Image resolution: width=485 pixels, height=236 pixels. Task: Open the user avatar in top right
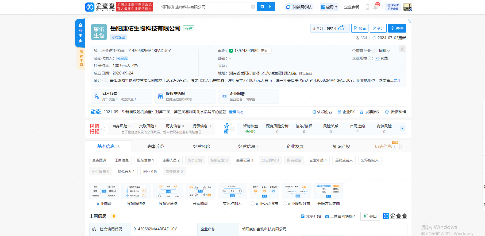pyautogui.click(x=407, y=7)
